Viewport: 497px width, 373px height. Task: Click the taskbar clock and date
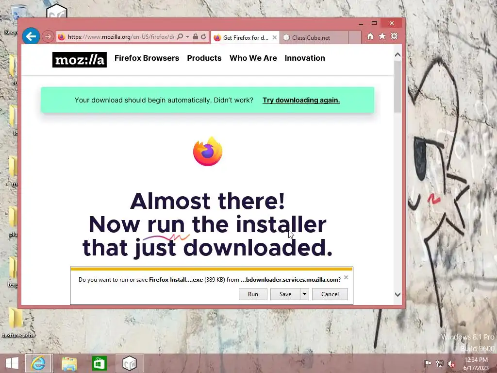coord(476,364)
